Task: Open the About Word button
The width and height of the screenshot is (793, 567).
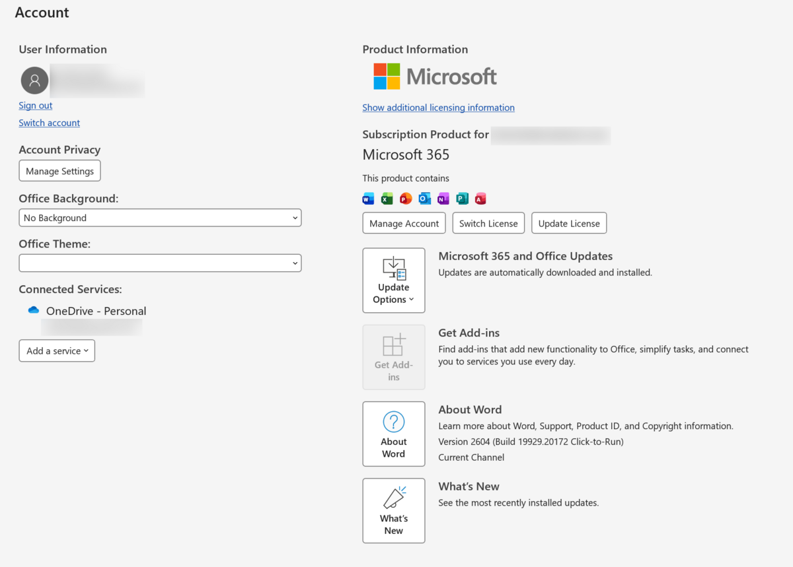Action: [394, 434]
